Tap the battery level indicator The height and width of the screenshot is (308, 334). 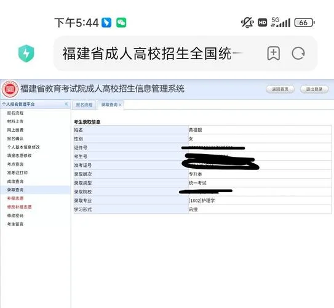pyautogui.click(x=304, y=23)
